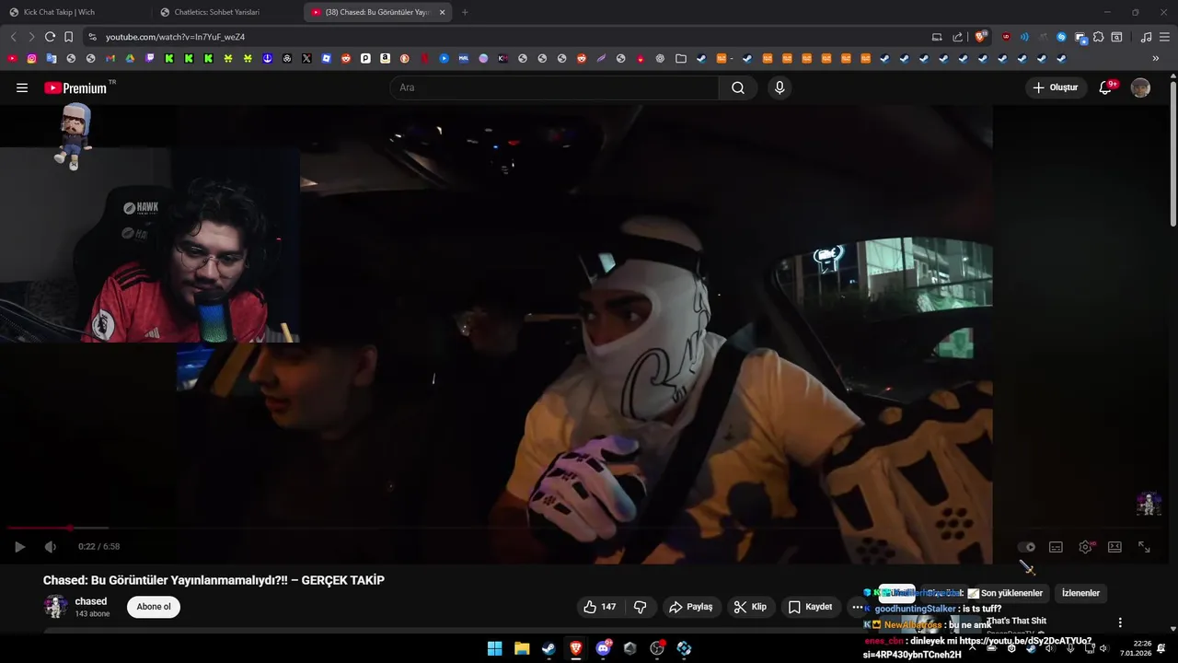
Task: Open a new browser tab
Action: point(464,12)
